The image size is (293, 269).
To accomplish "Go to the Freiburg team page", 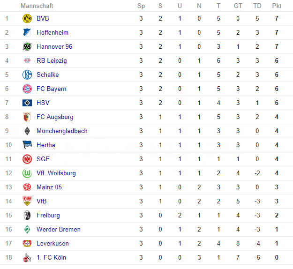I will 48,215.
